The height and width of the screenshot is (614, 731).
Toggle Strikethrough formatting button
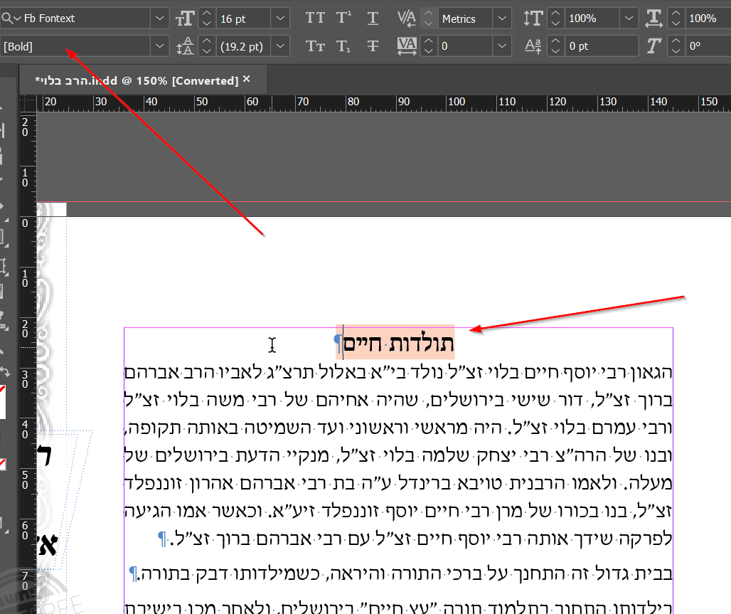tap(373, 46)
